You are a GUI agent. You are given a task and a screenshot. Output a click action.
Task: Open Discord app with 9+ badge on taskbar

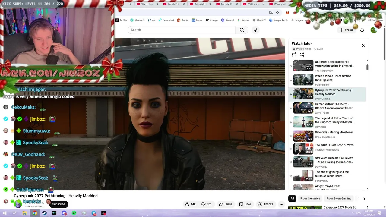(64, 213)
